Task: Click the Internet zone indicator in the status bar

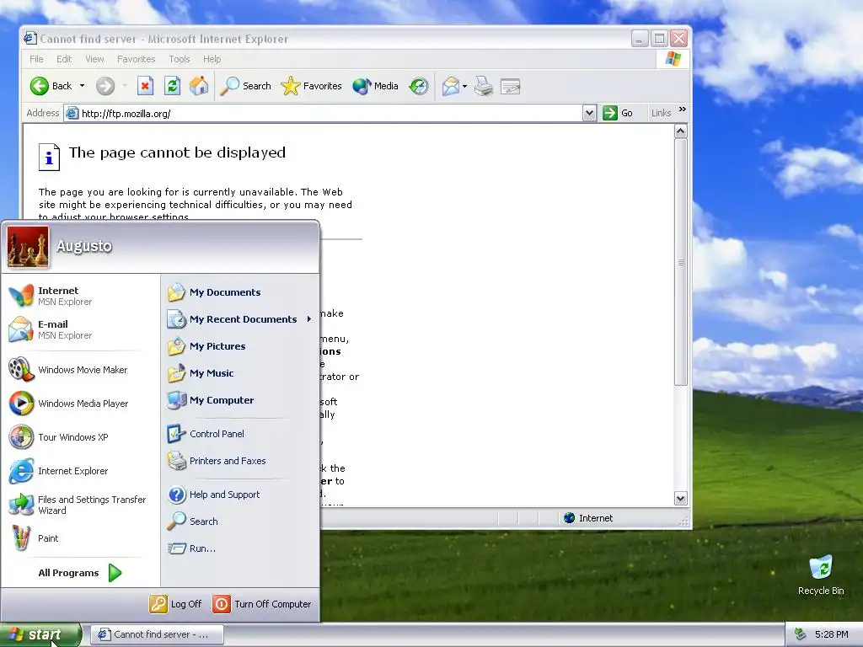Action: pos(588,518)
